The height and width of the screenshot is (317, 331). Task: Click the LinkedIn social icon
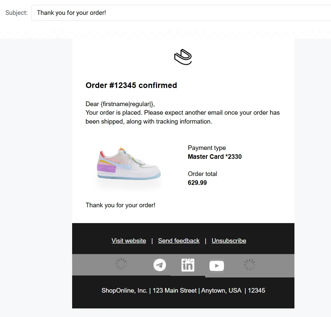point(188,265)
